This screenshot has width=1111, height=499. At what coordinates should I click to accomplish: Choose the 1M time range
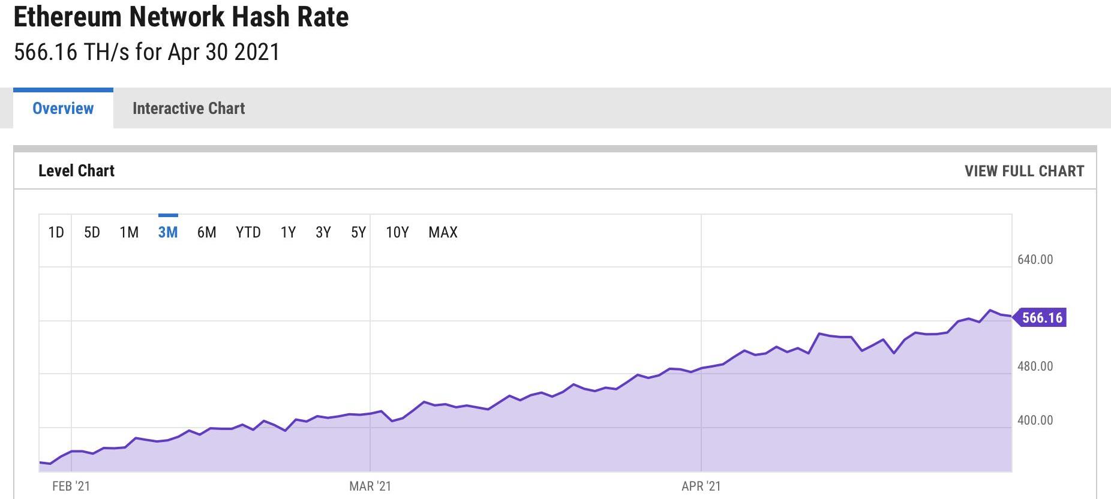(129, 232)
